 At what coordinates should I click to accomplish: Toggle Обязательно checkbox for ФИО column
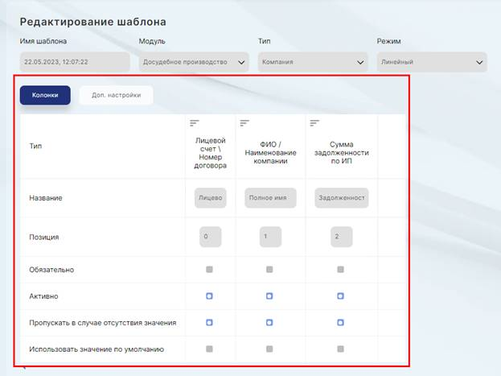269,270
